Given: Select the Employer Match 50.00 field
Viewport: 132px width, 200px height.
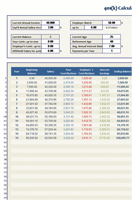Looking at the screenshot, I should click(x=111, y=23).
